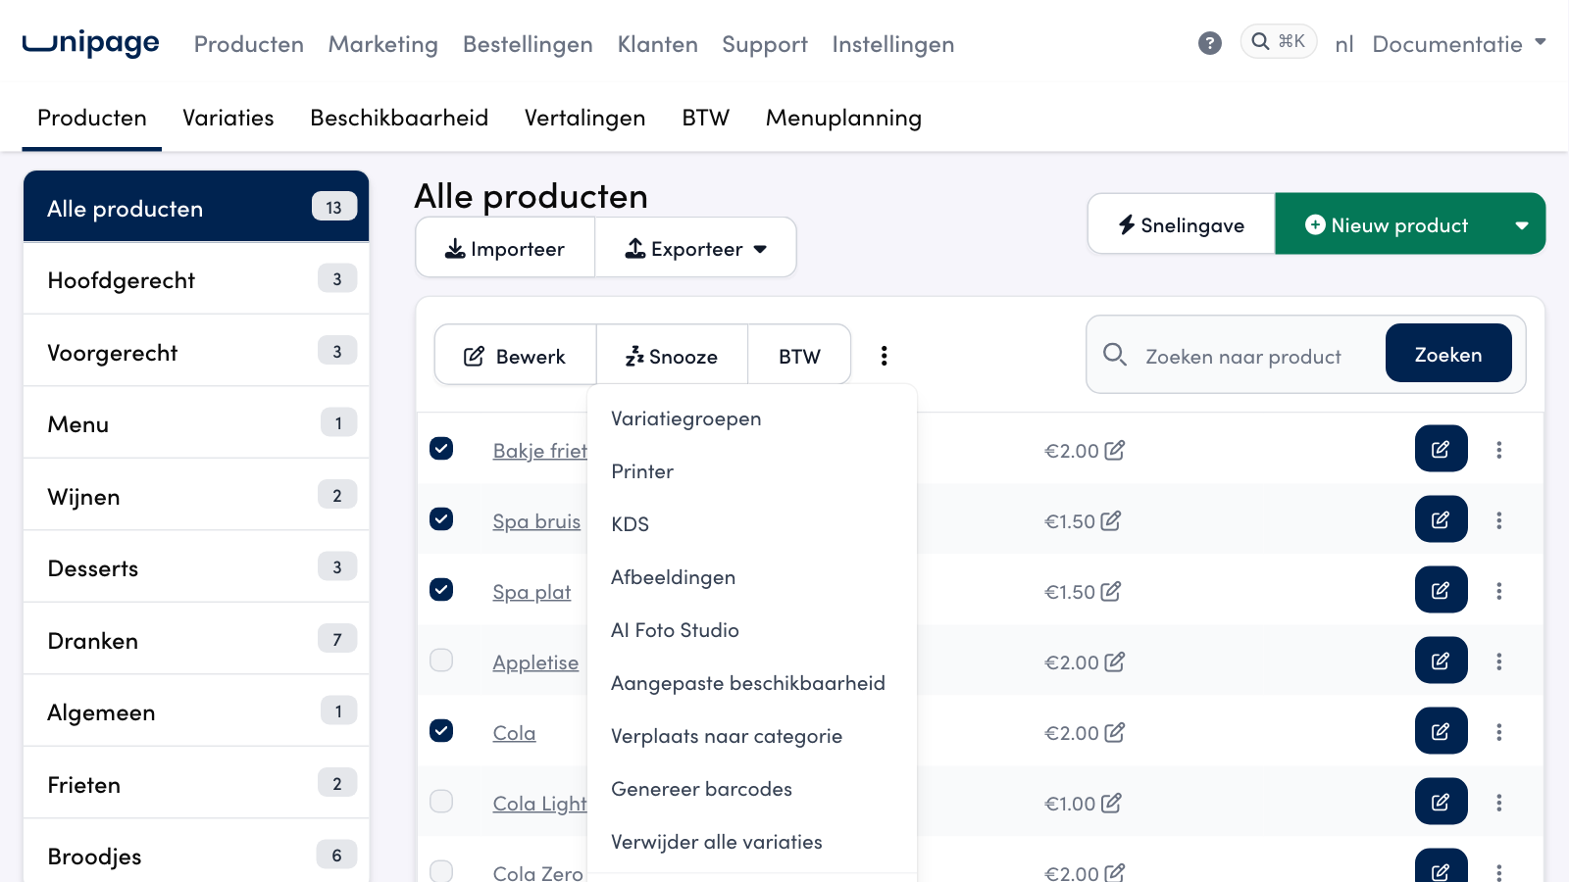Open row options dots for Bakje friet
The height and width of the screenshot is (882, 1569).
1498,450
